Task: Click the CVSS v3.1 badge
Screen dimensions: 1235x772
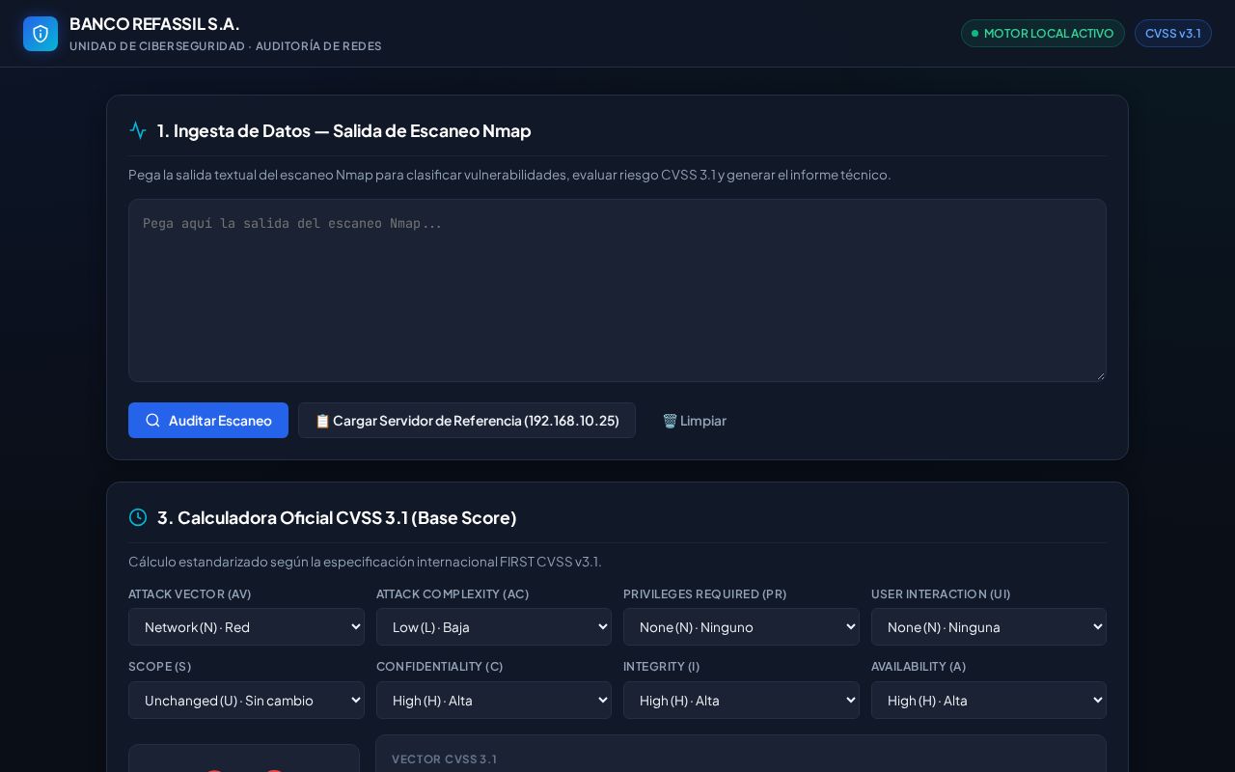Action: pyautogui.click(x=1173, y=33)
